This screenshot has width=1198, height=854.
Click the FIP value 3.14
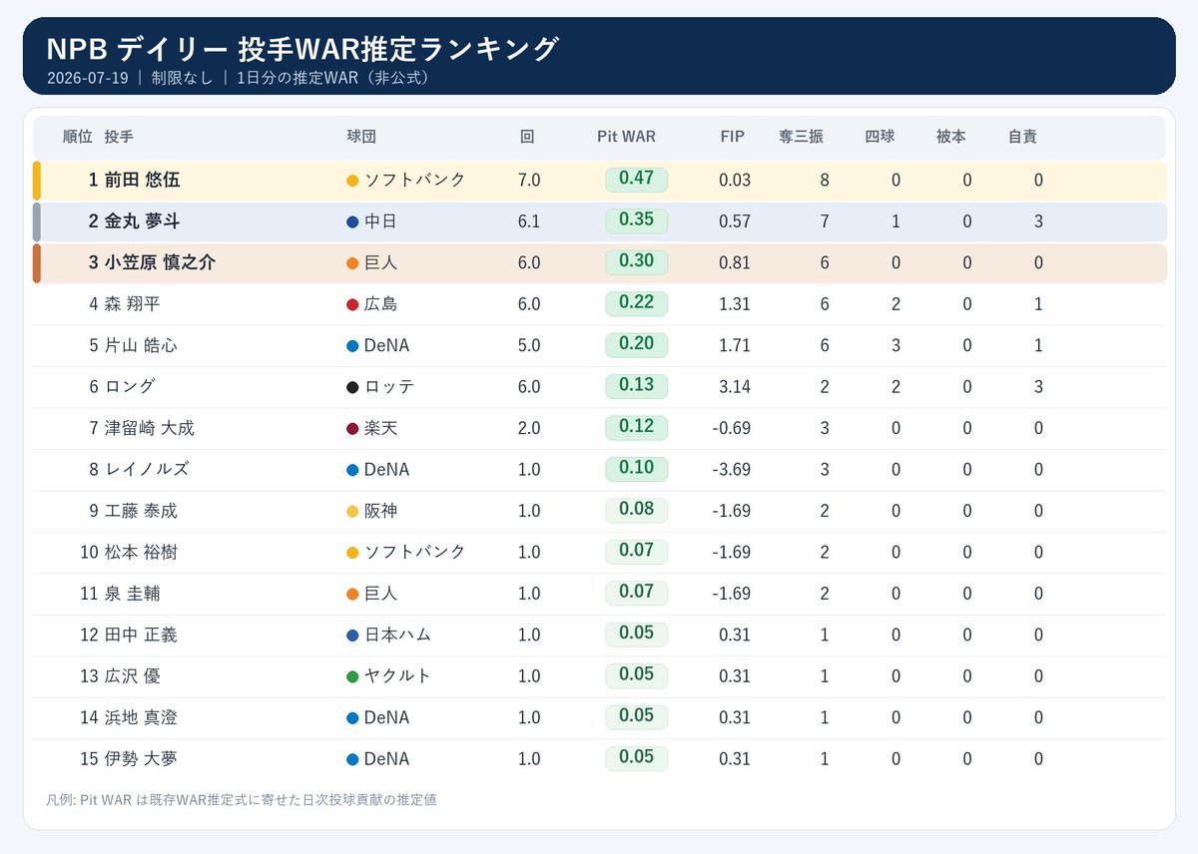coord(735,387)
